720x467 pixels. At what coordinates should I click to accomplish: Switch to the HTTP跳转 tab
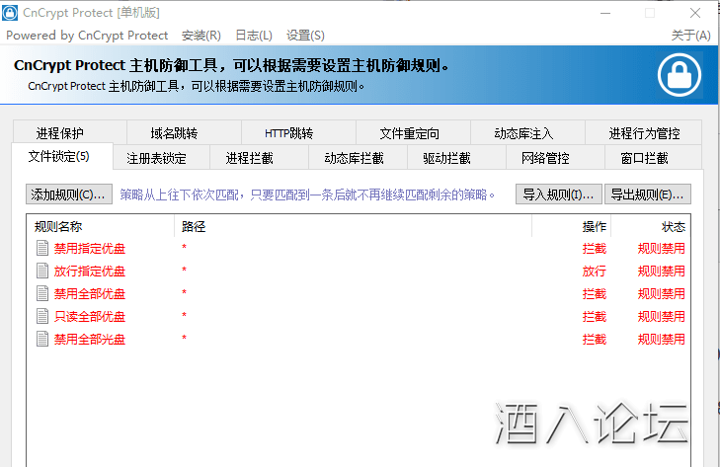pyautogui.click(x=298, y=132)
